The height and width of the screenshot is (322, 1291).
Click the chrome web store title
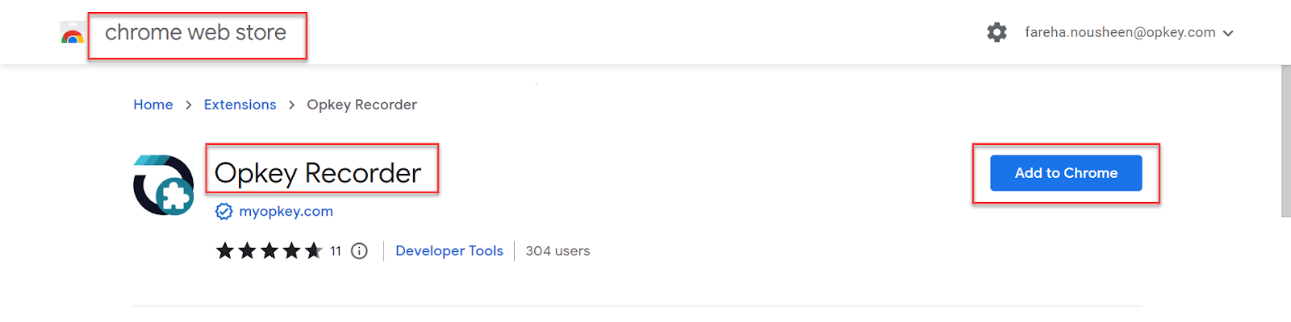pyautogui.click(x=196, y=32)
